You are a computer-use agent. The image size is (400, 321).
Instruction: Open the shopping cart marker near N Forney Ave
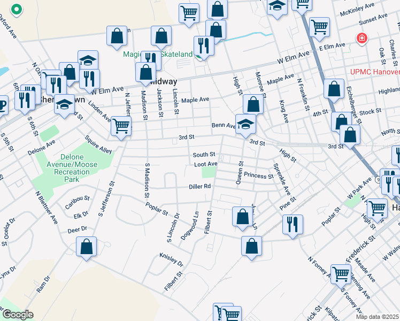pos(341,273)
